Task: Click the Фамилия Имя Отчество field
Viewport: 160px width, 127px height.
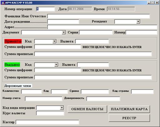Action: click(99, 16)
